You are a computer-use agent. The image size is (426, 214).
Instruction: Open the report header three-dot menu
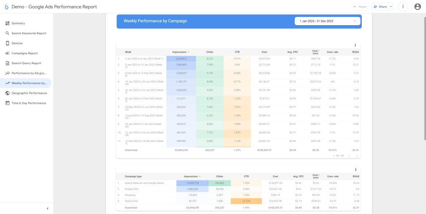[x=403, y=6]
